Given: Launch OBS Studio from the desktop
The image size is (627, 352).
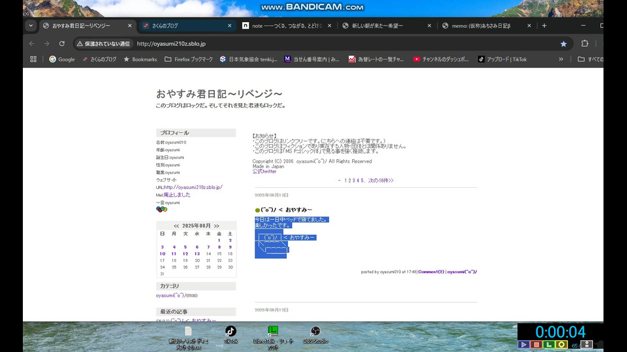Looking at the screenshot, I should pyautogui.click(x=315, y=334).
